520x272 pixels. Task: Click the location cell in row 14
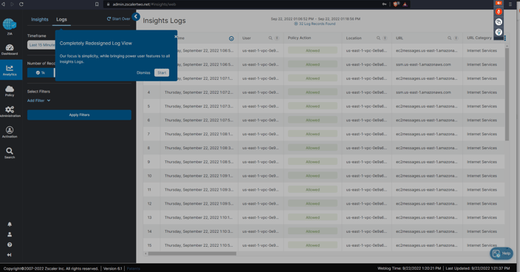pos(366,231)
